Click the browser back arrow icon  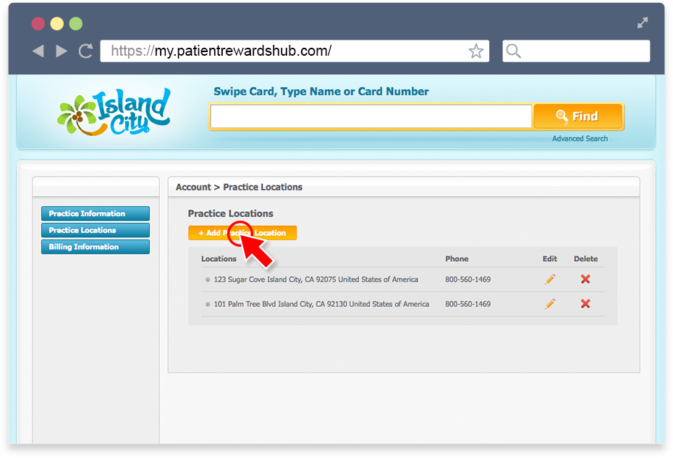click(38, 51)
